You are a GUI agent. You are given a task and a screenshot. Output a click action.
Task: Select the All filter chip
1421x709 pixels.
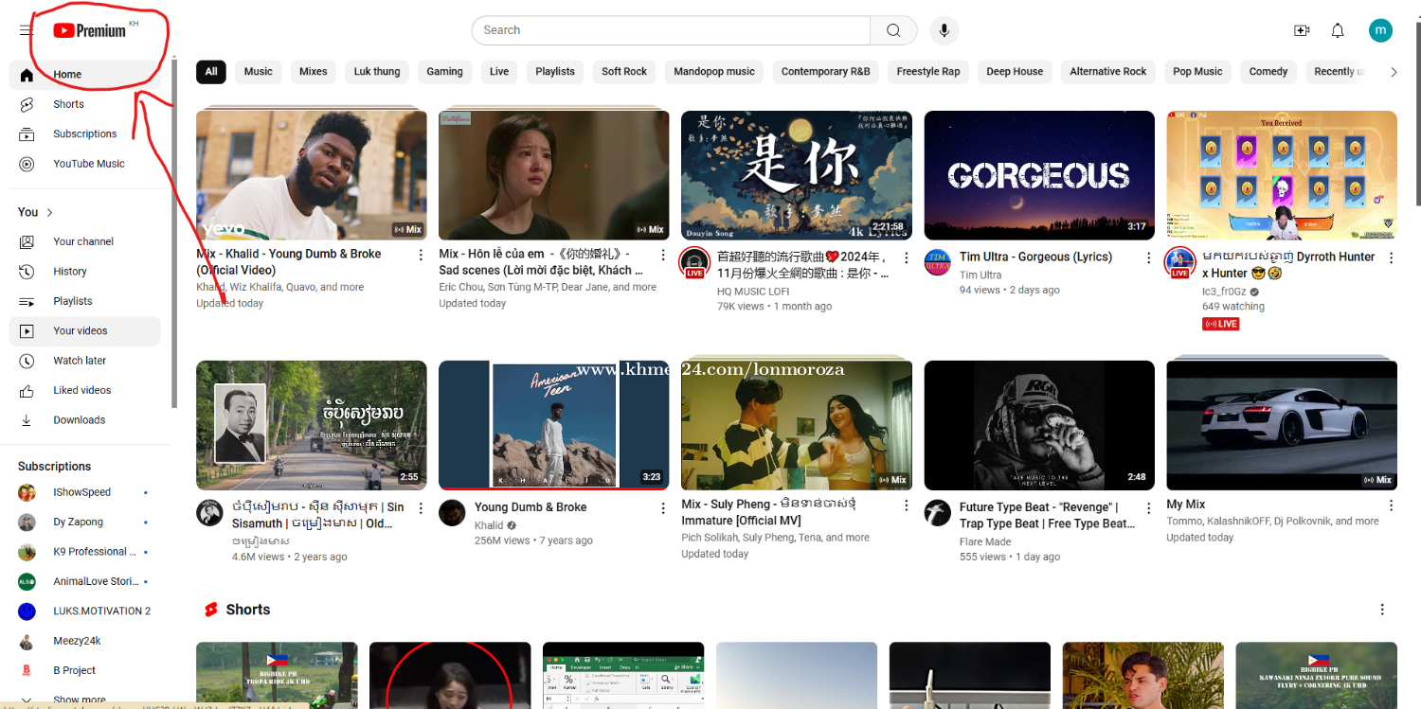click(211, 72)
